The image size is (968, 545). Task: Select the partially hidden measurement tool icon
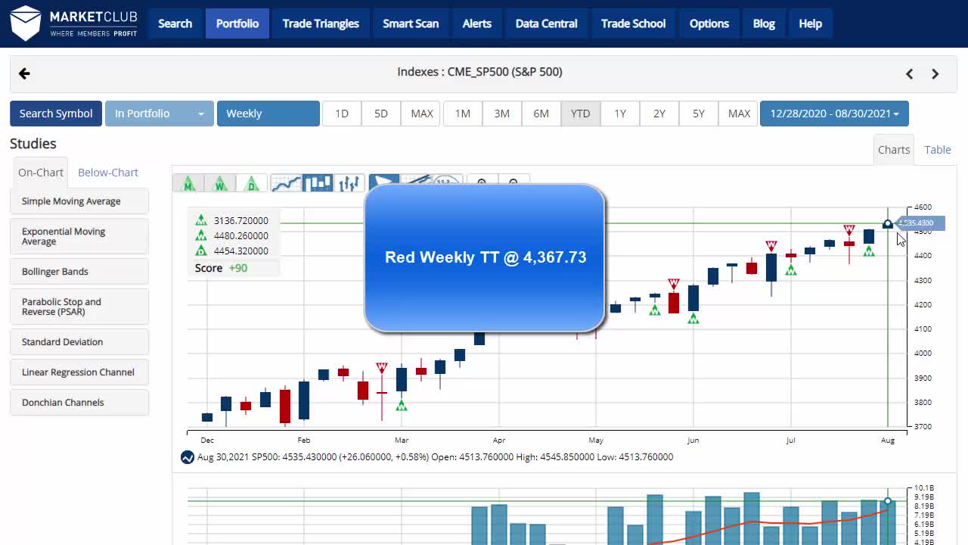coord(446,180)
